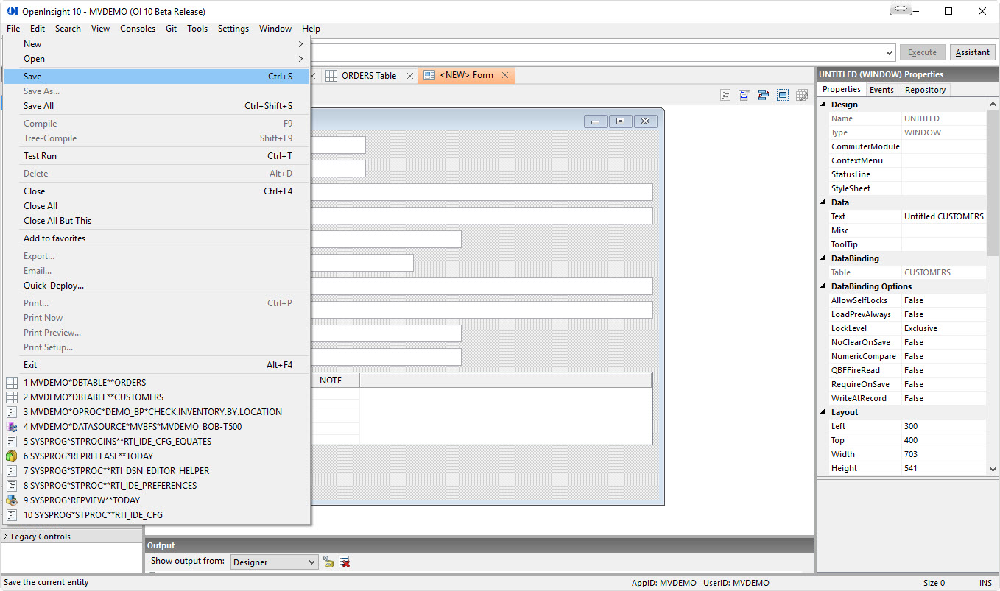Image resolution: width=1000 pixels, height=591 pixels.
Task: Close the <NEW> Form tab
Action: 505,75
